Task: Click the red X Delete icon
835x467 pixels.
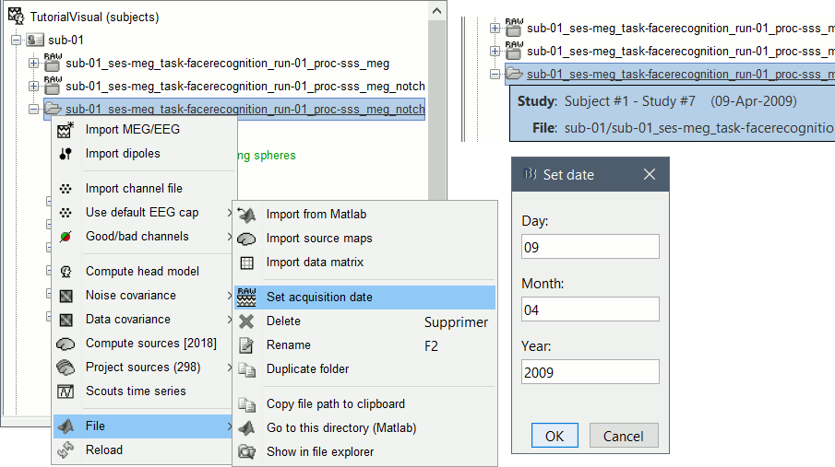Action: (x=246, y=321)
